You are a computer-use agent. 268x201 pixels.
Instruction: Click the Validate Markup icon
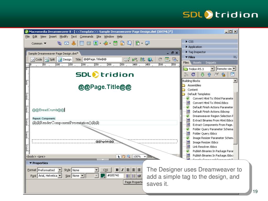pyautogui.click(x=127, y=59)
